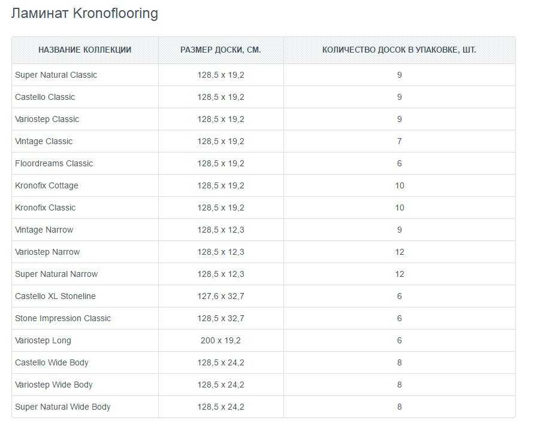The image size is (541, 436).
Task: Click the РАЗМЕР ДОСКИ, СМ. column header
Action: 221,50
